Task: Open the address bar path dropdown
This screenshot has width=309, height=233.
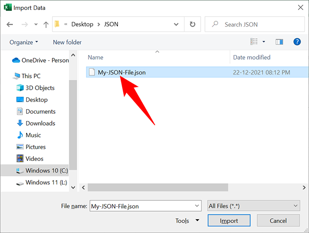Action: (177, 24)
